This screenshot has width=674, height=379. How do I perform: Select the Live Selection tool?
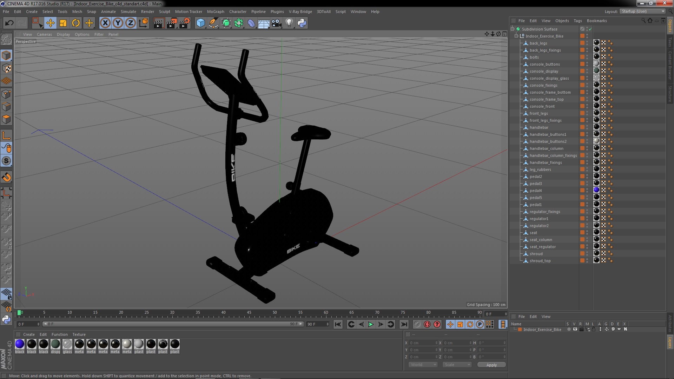pos(37,23)
